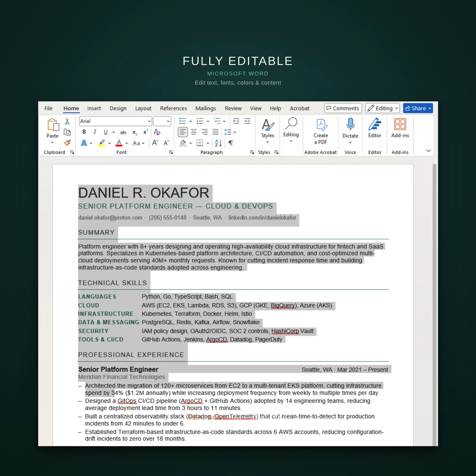Viewport: 476px width, 476px height.
Task: Click the Copy icon
Action: pyautogui.click(x=67, y=132)
